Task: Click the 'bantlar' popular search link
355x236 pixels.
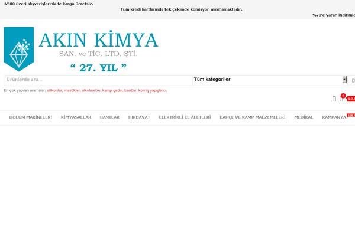Action: (x=130, y=90)
